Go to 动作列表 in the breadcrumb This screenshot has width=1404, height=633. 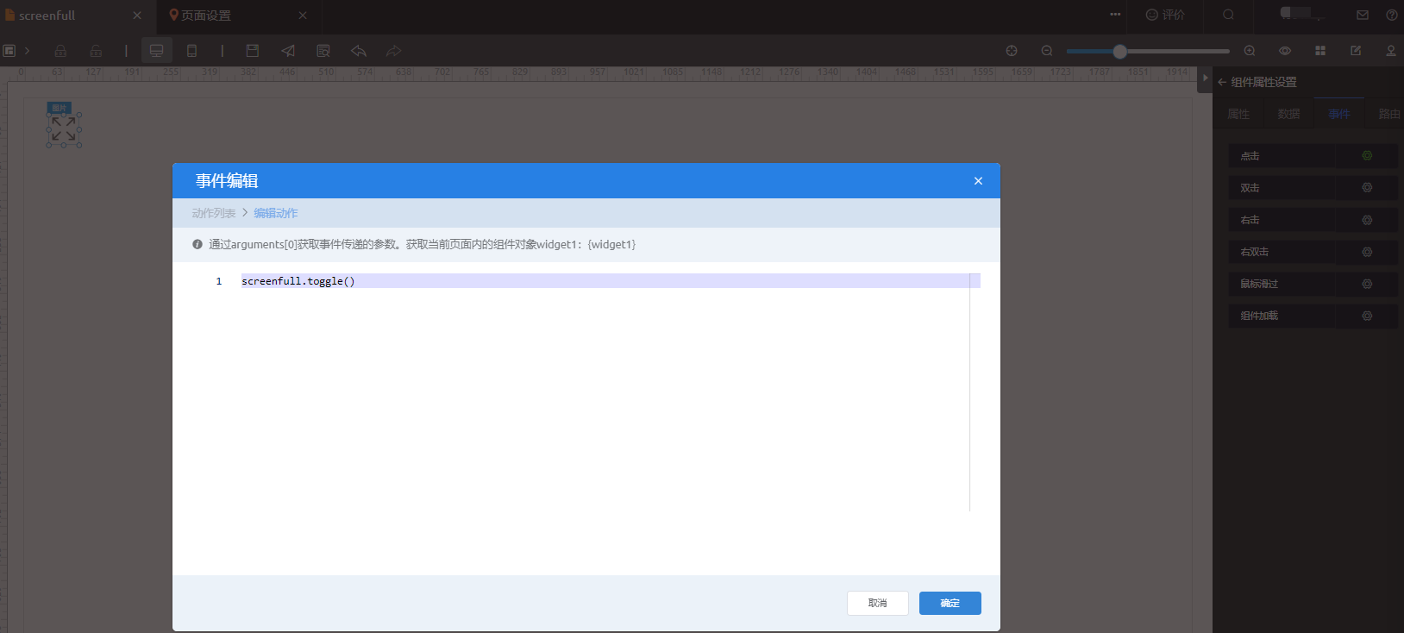(214, 213)
